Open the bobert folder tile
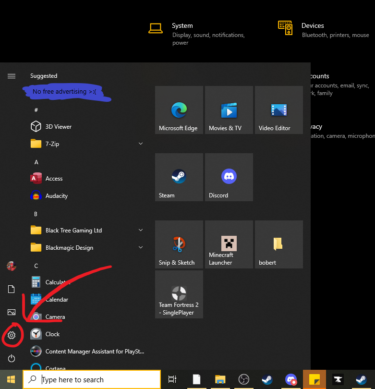The image size is (375, 389). [x=279, y=244]
